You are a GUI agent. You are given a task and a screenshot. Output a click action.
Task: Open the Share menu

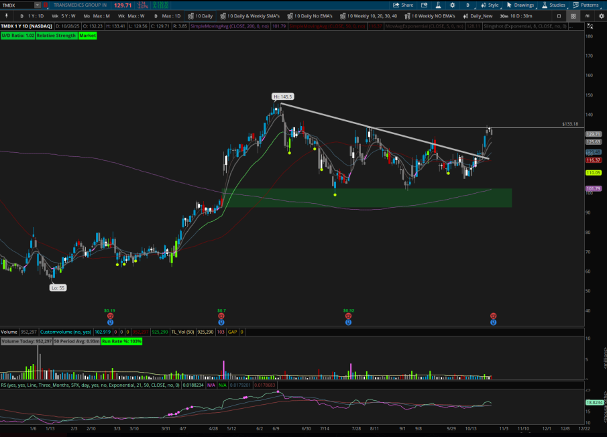(x=403, y=5)
